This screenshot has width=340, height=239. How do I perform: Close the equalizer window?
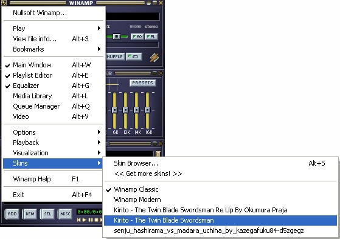click(161, 73)
